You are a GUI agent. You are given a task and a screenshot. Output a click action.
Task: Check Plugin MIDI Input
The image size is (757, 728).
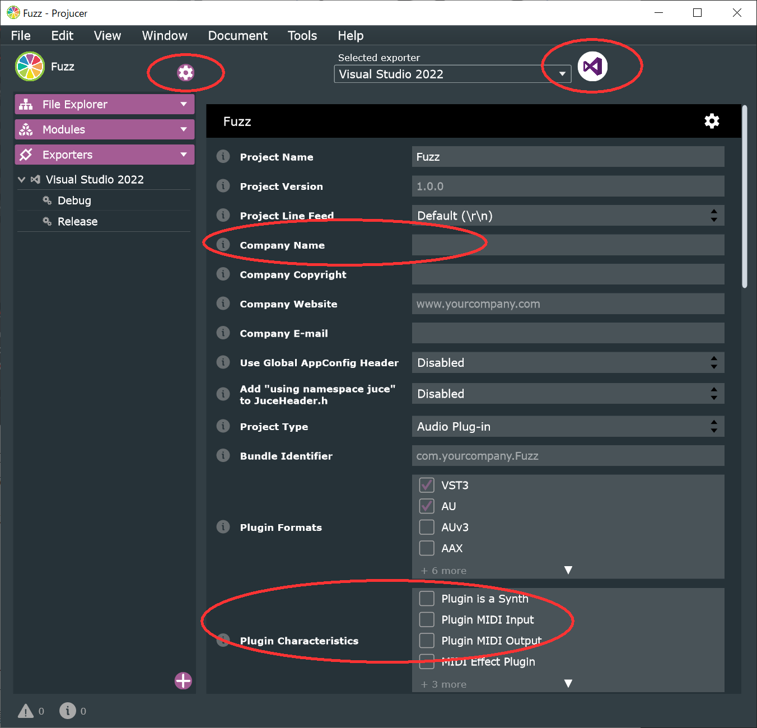(x=427, y=619)
